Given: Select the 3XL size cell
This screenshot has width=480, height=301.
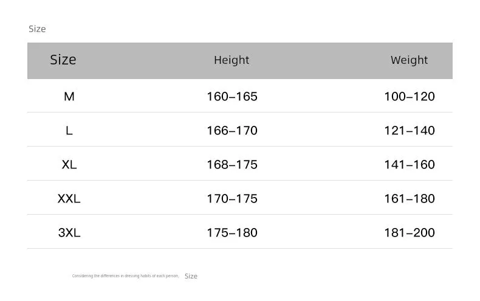Looking at the screenshot, I should coord(69,233).
